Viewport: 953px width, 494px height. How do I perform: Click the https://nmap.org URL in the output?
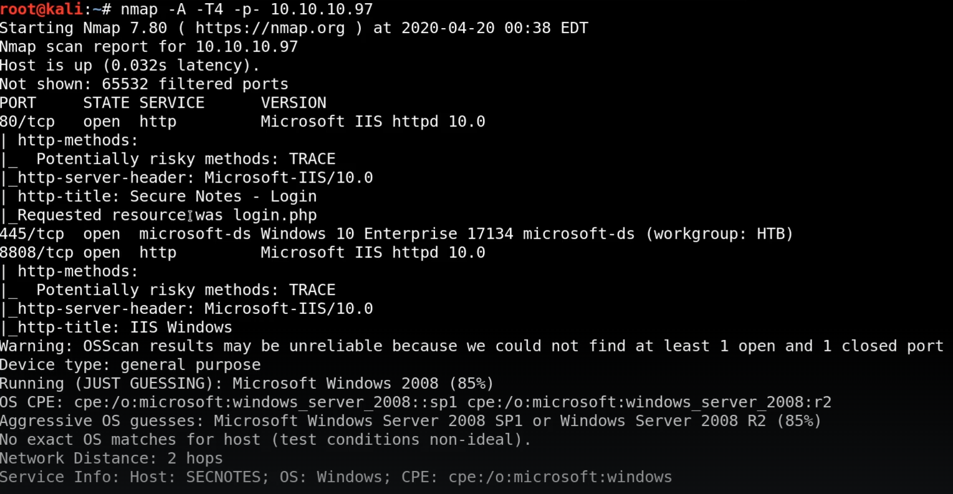point(269,28)
